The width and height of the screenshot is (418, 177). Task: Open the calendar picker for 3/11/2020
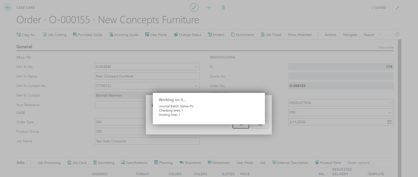(389, 122)
